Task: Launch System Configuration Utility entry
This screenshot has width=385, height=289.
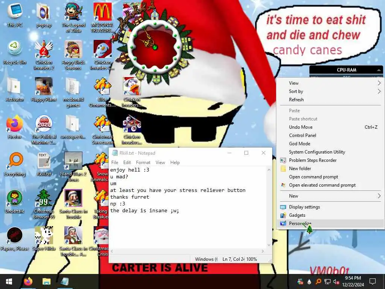Action: [x=330, y=152]
